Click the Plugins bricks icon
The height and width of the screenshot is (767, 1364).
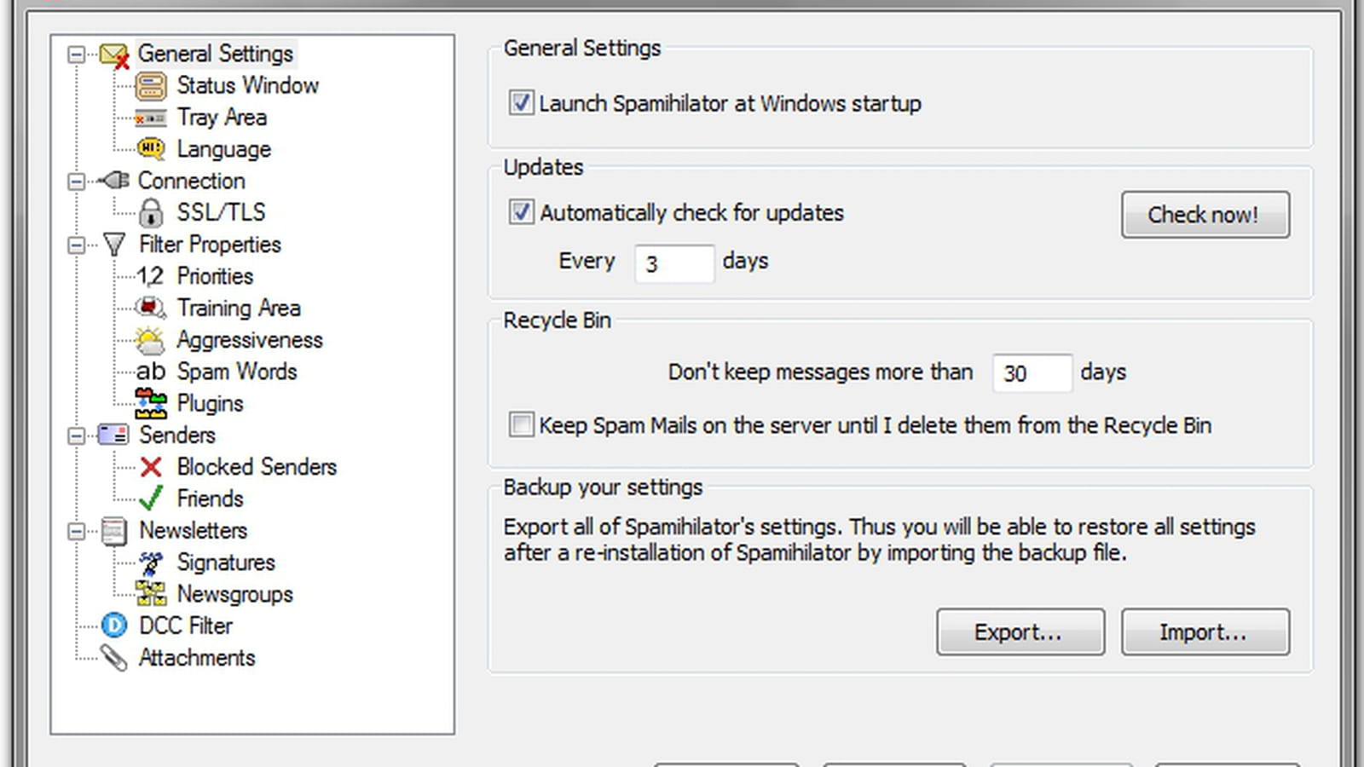point(151,403)
